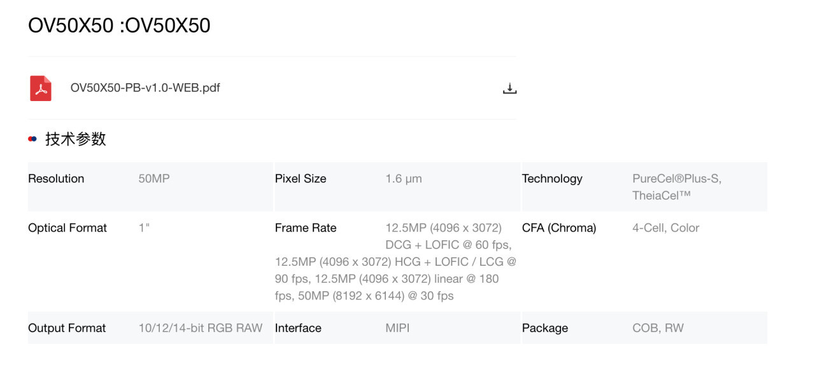Image resolution: width=815 pixels, height=377 pixels.
Task: Select the 4-Cell, Color value
Action: 665,228
